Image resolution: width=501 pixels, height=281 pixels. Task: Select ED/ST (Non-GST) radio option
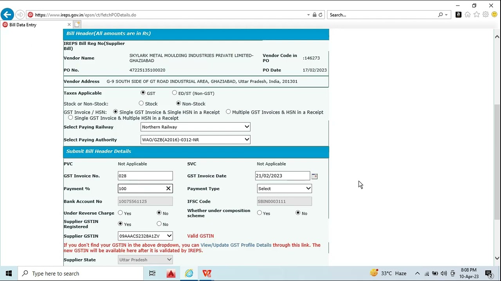point(175,93)
